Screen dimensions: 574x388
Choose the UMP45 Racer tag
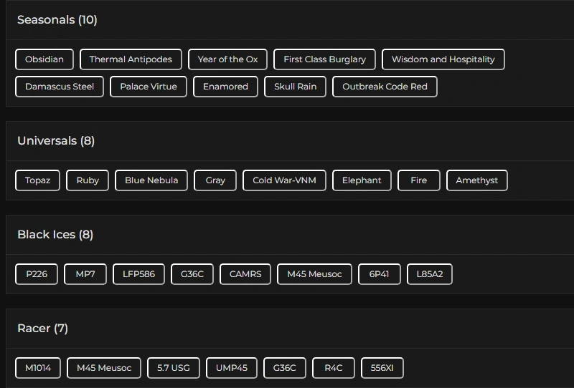click(x=232, y=368)
